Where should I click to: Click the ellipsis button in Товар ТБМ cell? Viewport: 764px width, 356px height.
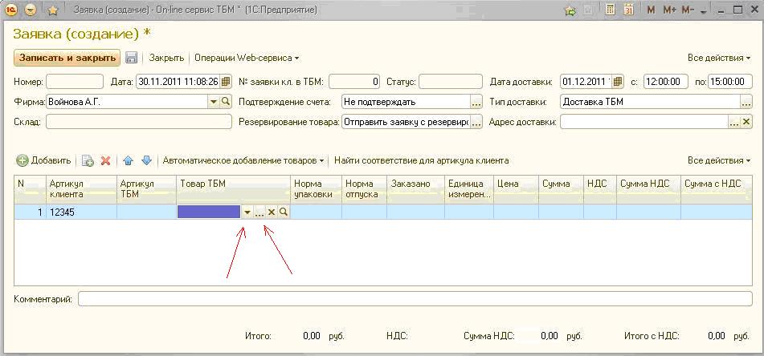pyautogui.click(x=259, y=212)
